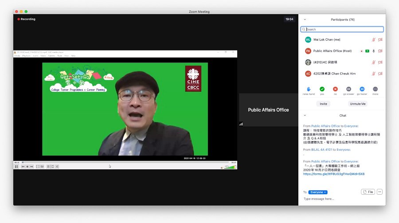Image resolution: width=399 pixels, height=223 pixels.
Task: Open the Media menu in VLC
Action: (17, 56)
